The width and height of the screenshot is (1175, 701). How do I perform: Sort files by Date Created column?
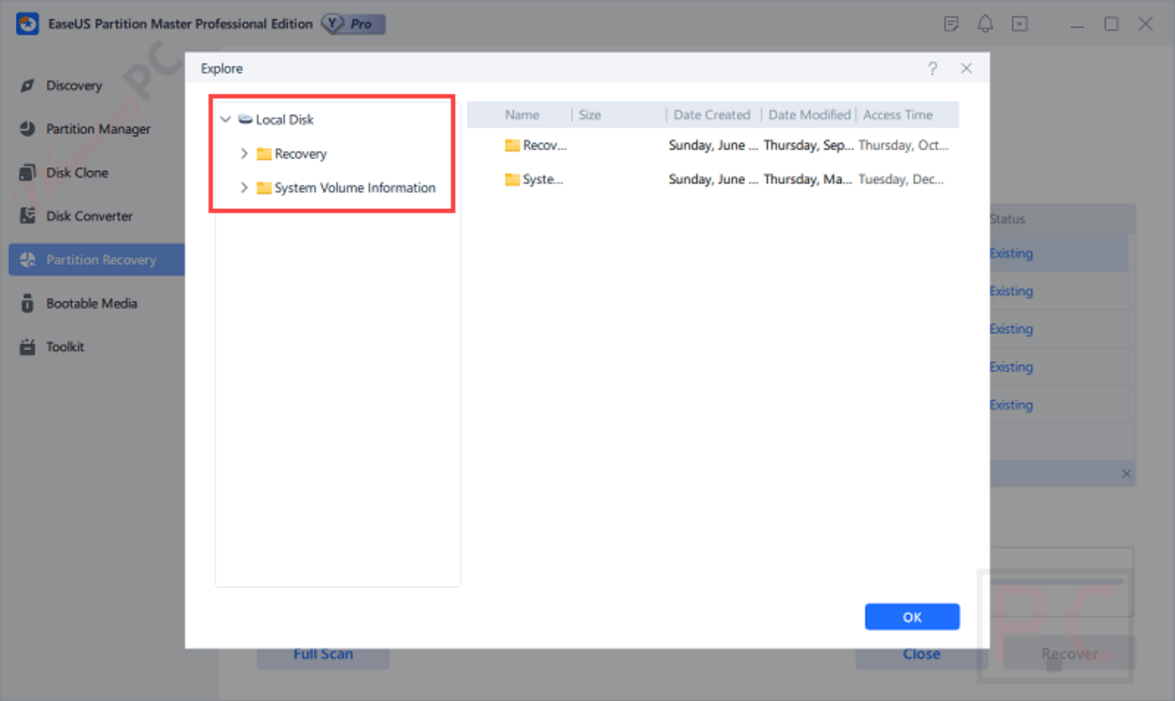711,114
